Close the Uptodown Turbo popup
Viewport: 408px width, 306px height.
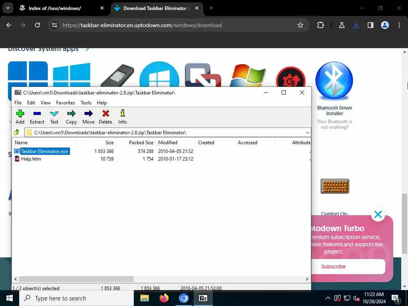[378, 214]
